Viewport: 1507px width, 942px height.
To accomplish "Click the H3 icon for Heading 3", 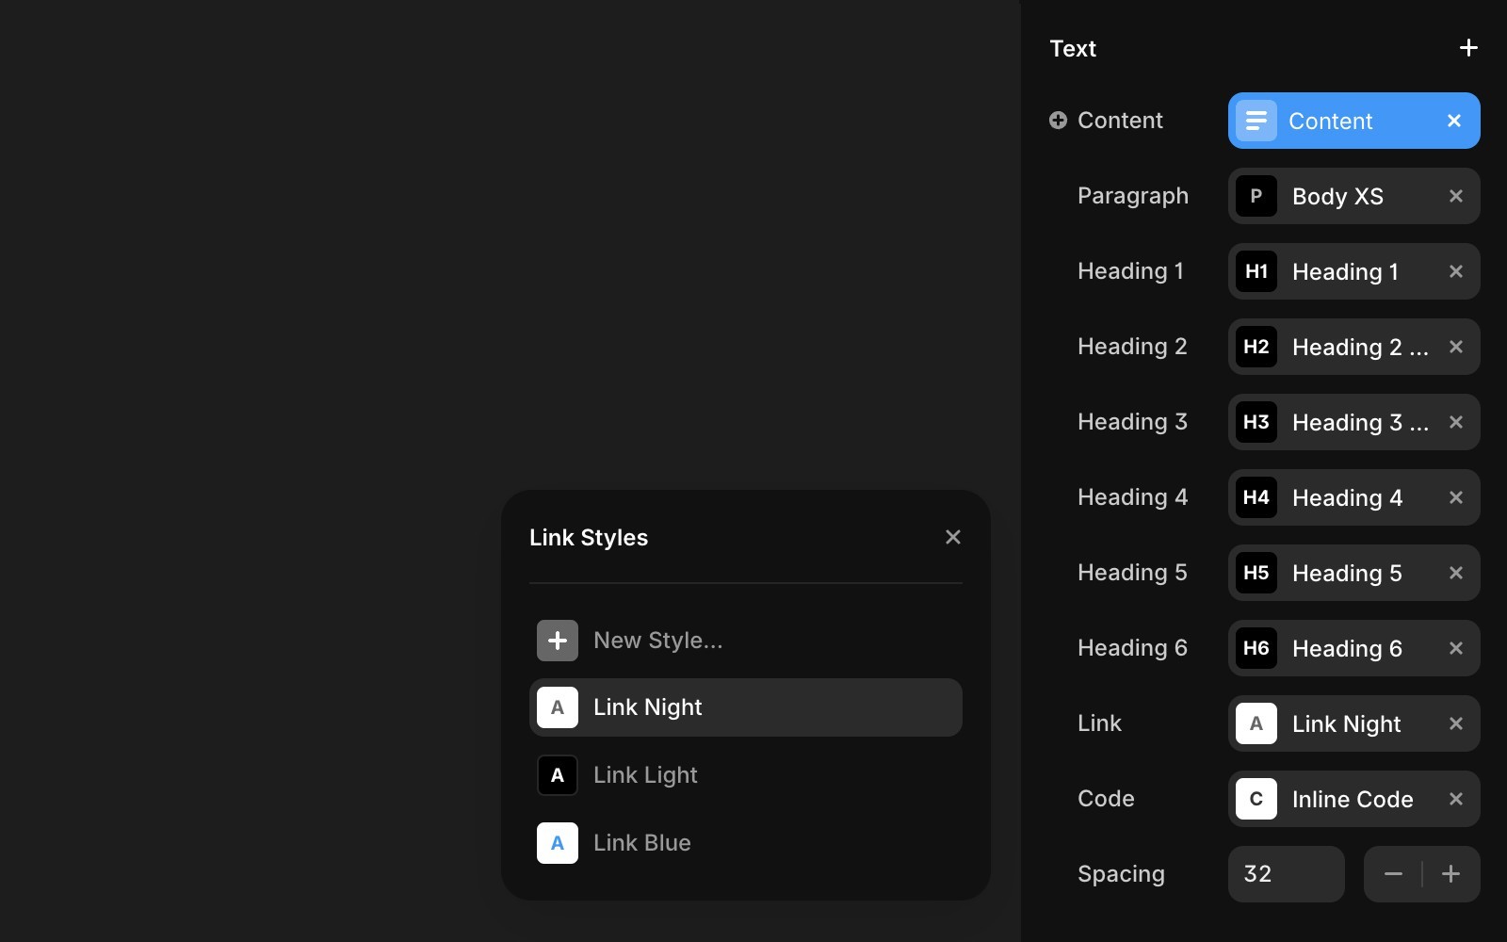I will tap(1256, 422).
